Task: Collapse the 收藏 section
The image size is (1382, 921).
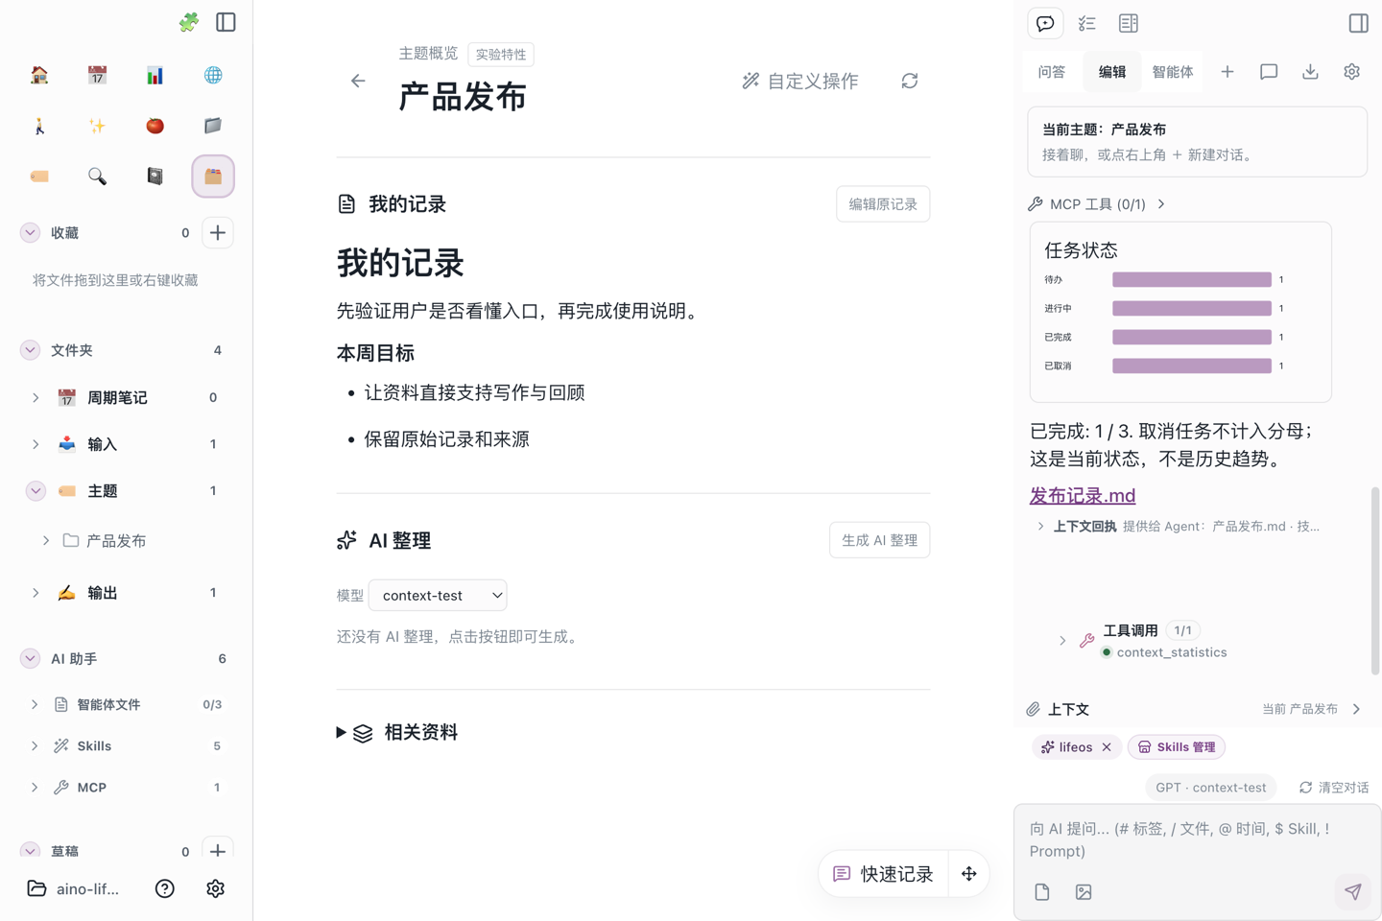Action: [30, 233]
